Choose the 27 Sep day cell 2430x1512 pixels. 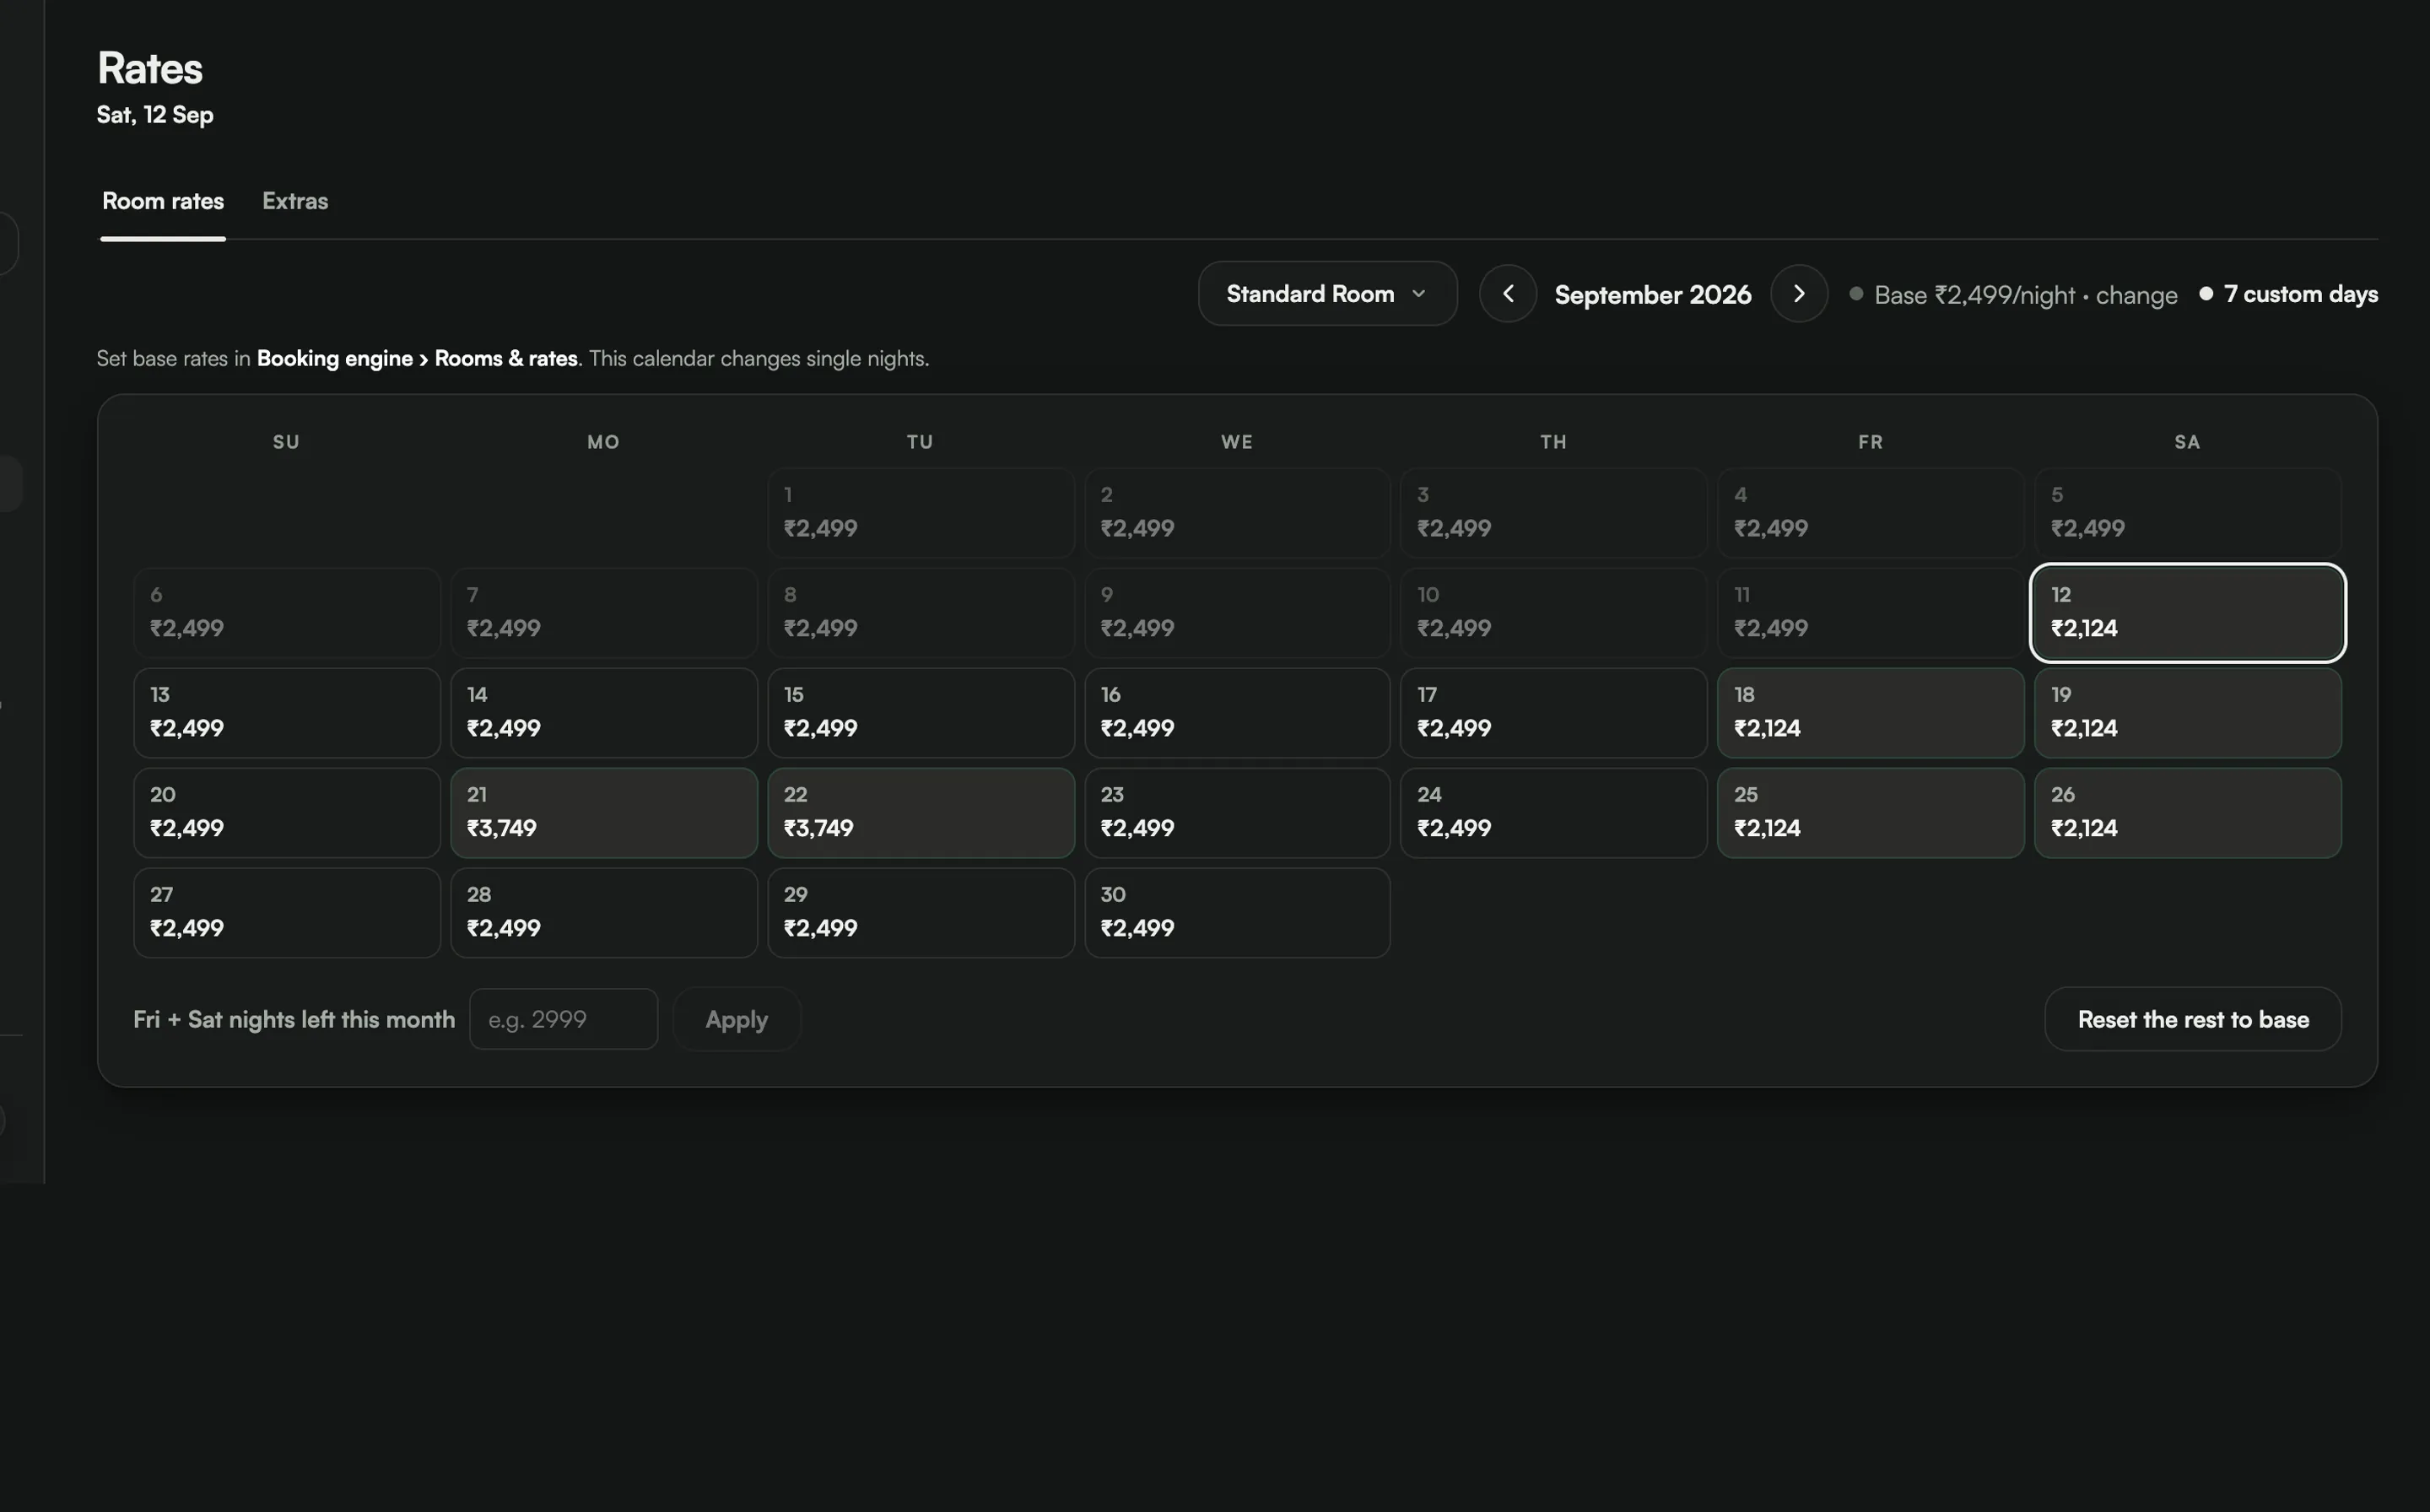[287, 913]
